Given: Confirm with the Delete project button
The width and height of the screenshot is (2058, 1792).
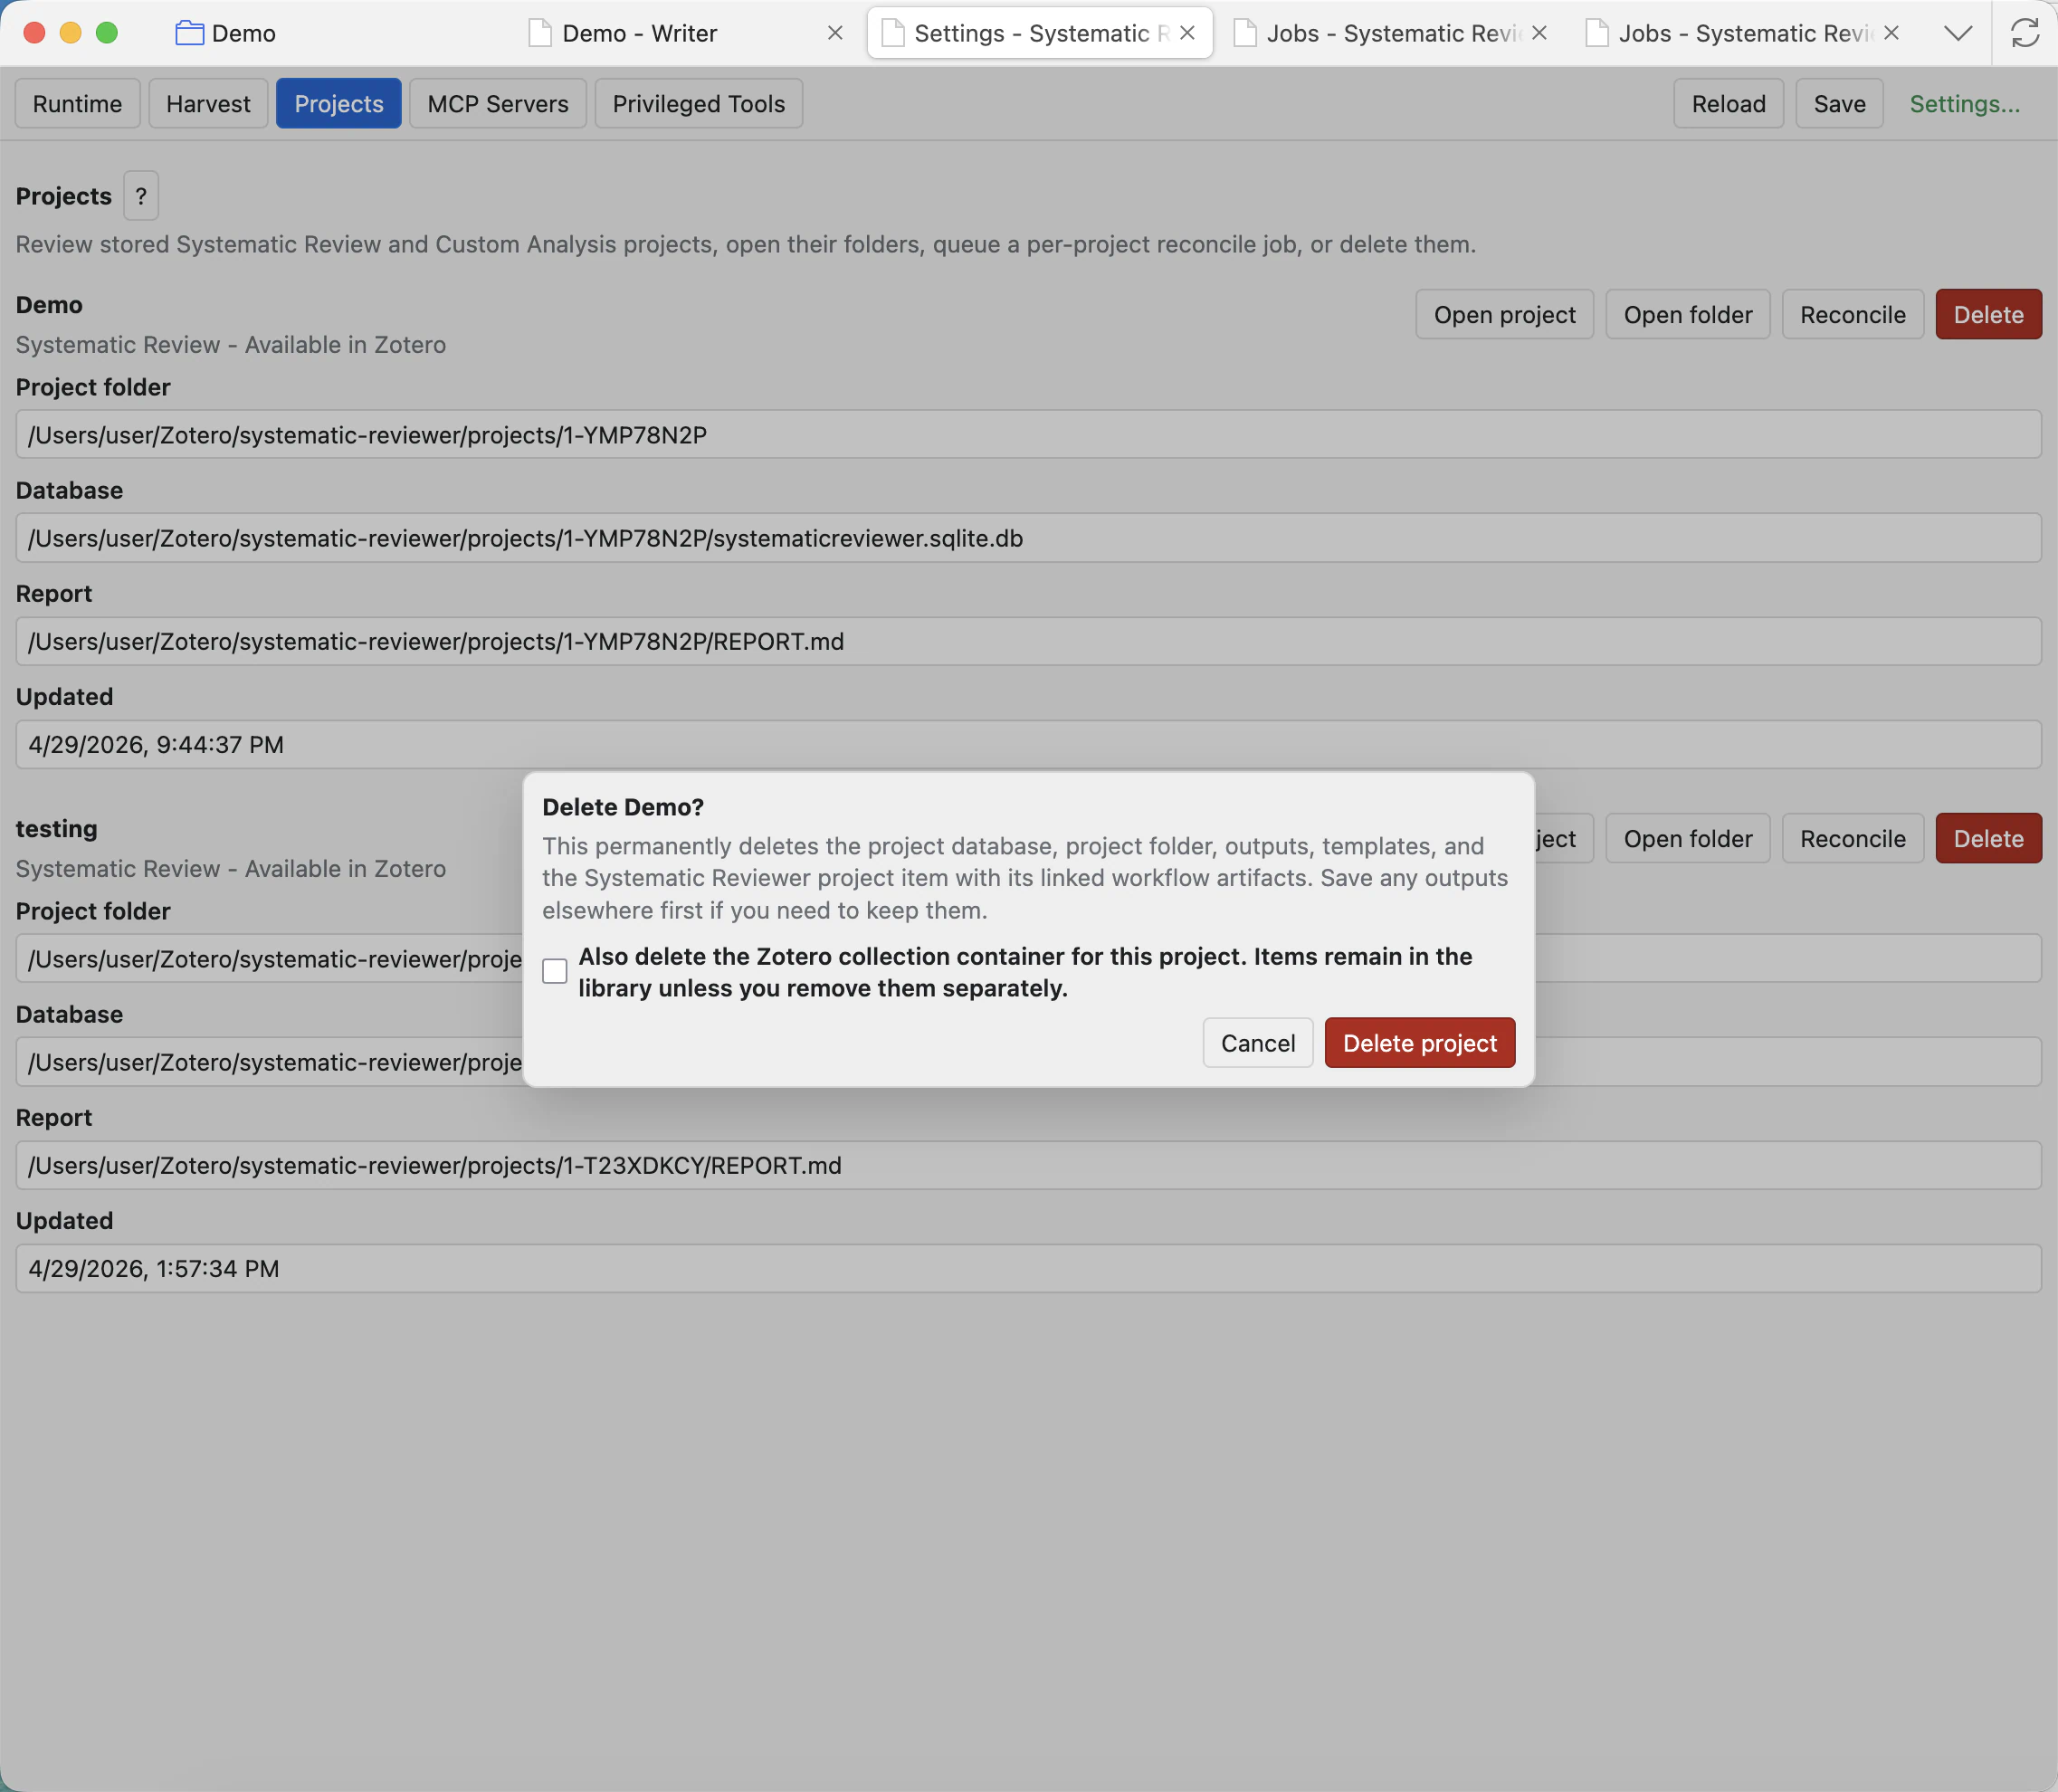Looking at the screenshot, I should (x=1419, y=1043).
